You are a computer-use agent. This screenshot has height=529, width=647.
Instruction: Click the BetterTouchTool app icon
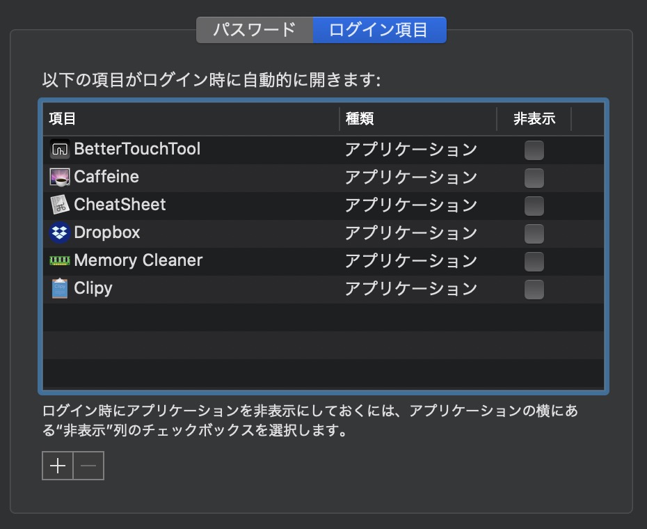[x=60, y=149]
